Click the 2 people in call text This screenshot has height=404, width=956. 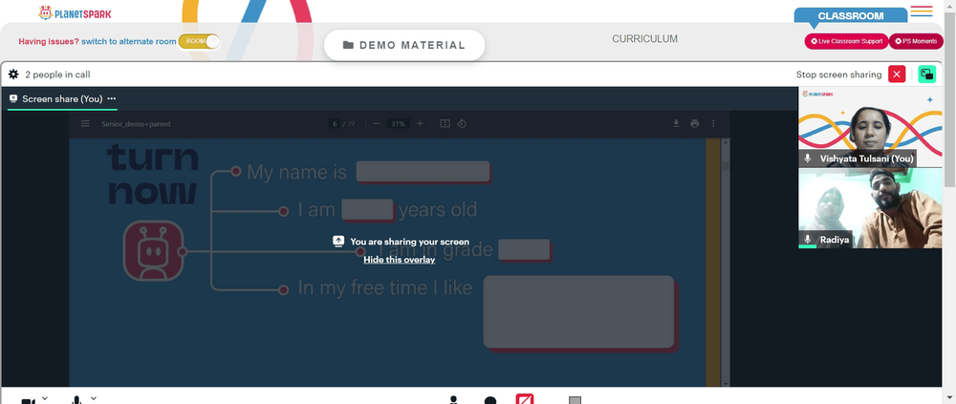(58, 74)
